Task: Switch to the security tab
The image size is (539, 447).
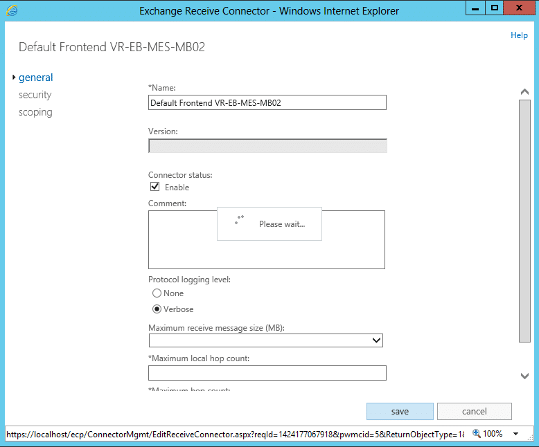Action: point(35,95)
